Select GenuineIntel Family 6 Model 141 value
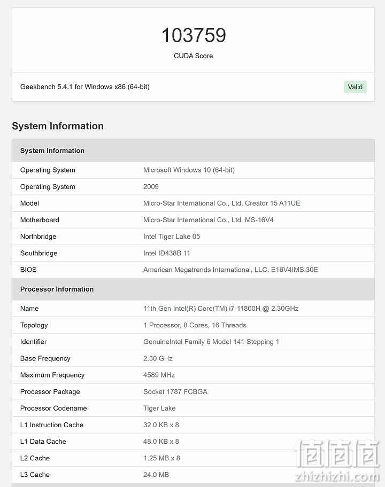The height and width of the screenshot is (487, 385). coord(211,342)
